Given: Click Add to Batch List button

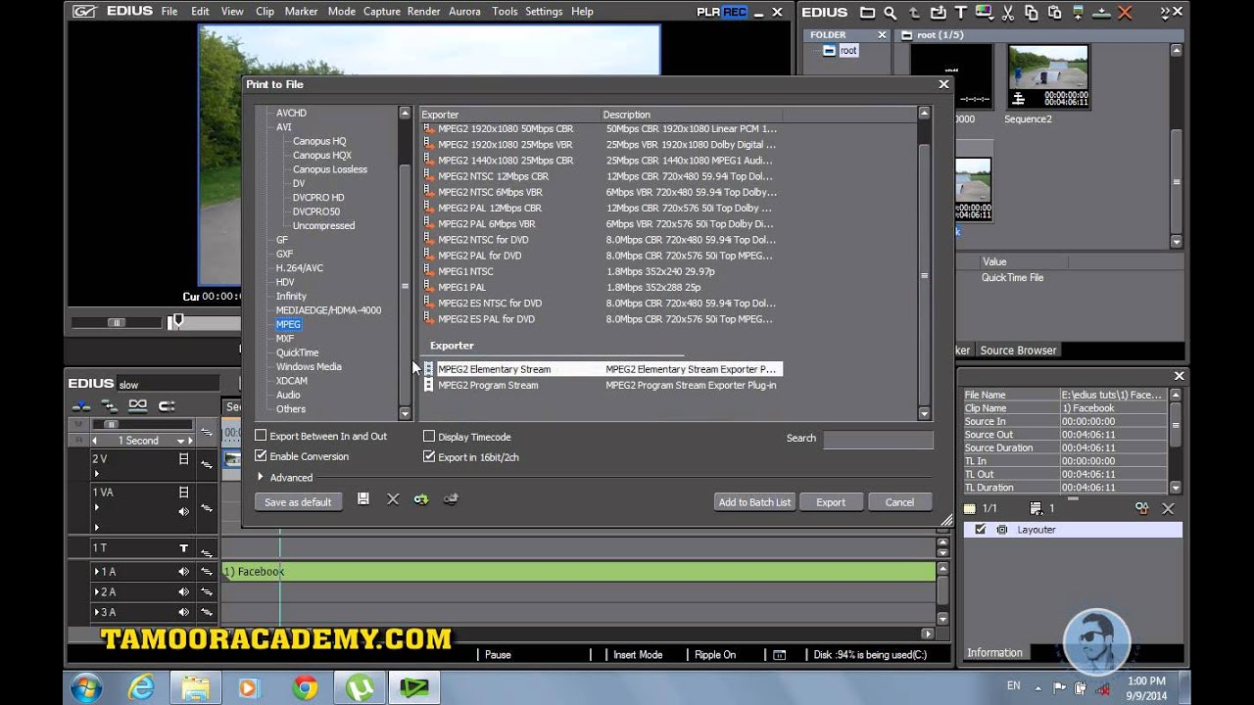Looking at the screenshot, I should [x=754, y=502].
